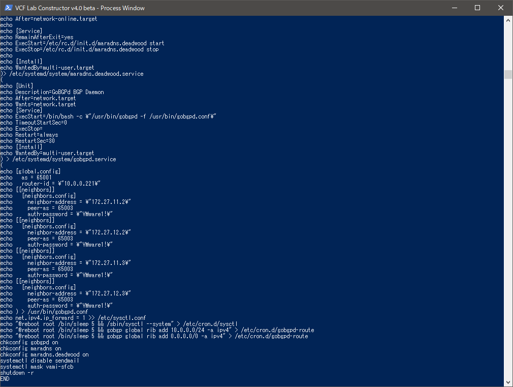Close the VCF Lab Constructor Process Window

501,8
